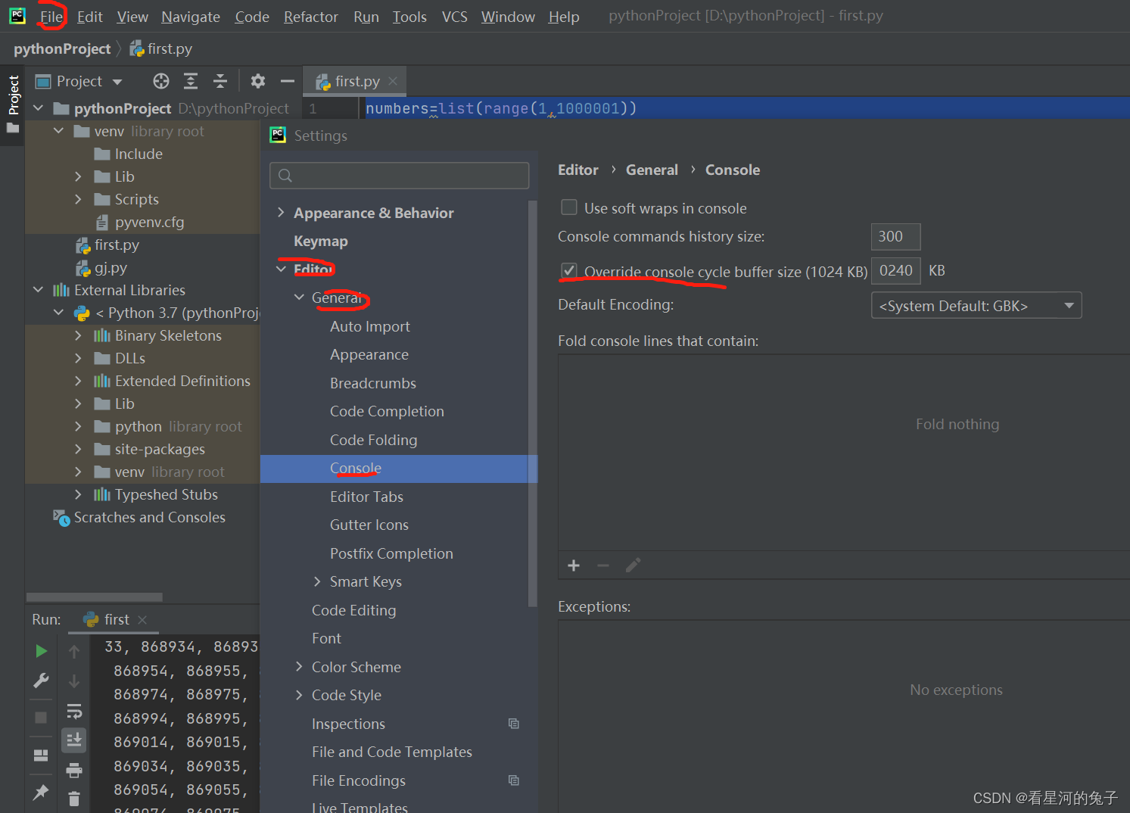The width and height of the screenshot is (1130, 813).
Task: Close the 'first' Run tab
Action: [x=142, y=619]
